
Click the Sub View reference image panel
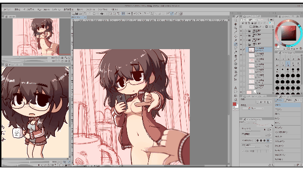pyautogui.click(x=35, y=112)
